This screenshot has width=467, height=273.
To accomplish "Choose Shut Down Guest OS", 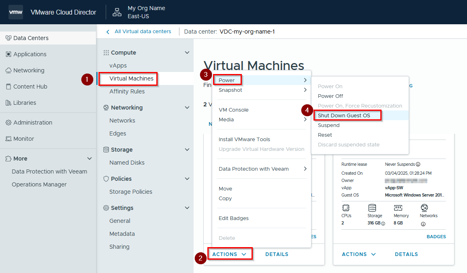I will [x=360, y=115].
